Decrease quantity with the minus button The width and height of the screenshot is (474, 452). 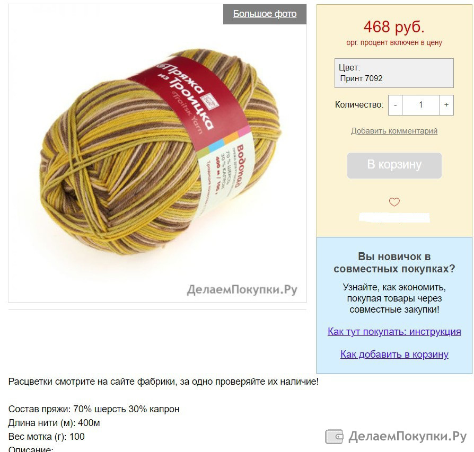[395, 105]
